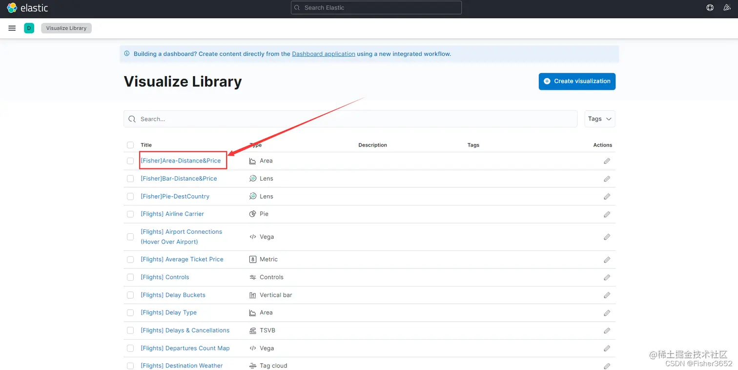This screenshot has height=370, width=738.
Task: Focus the visualization list Search field
Action: 350,119
